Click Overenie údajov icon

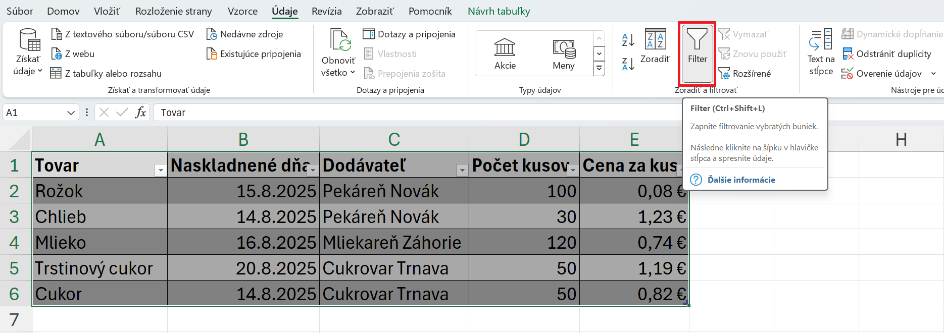[847, 74]
